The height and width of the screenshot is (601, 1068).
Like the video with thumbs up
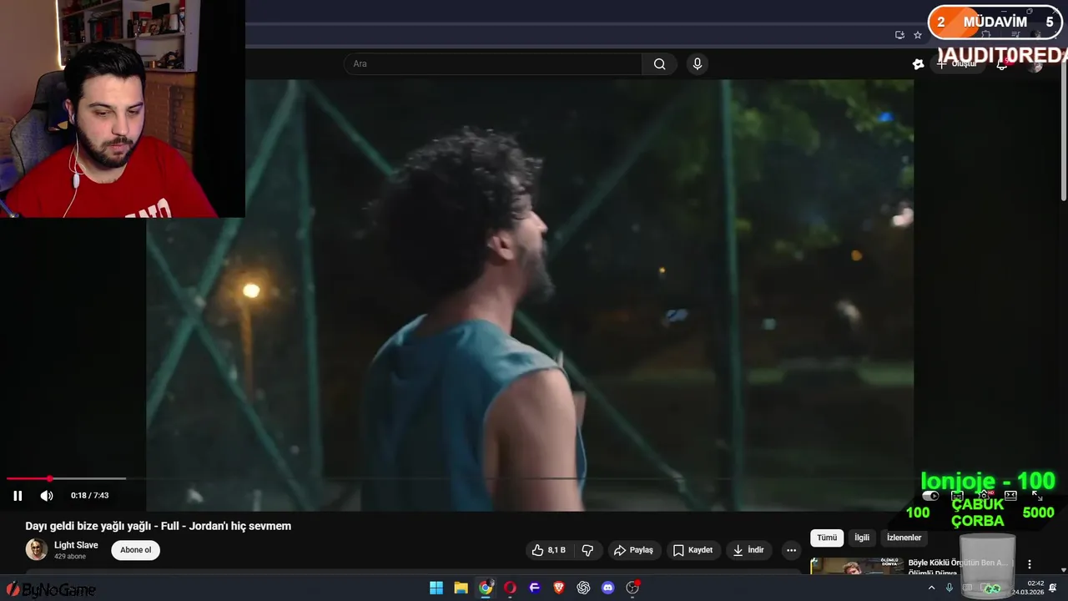549,550
